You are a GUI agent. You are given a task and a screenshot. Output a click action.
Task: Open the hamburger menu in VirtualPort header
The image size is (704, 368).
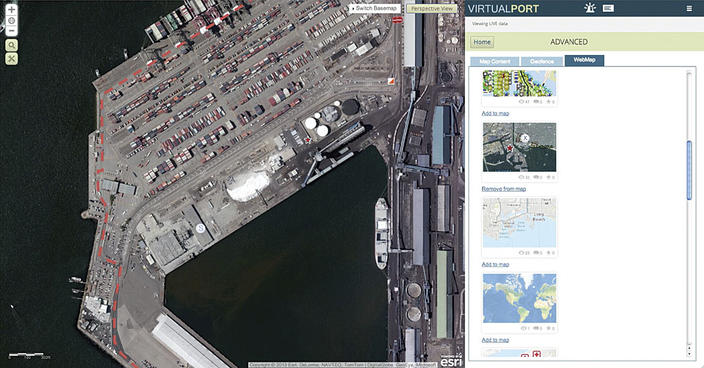(x=689, y=8)
